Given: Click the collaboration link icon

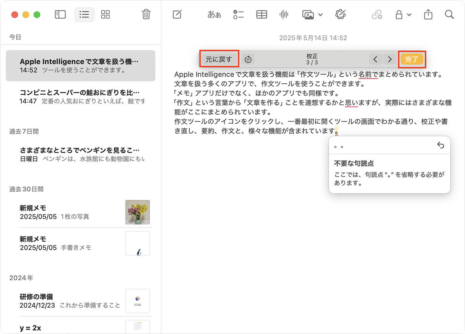Looking at the screenshot, I should coord(377,15).
